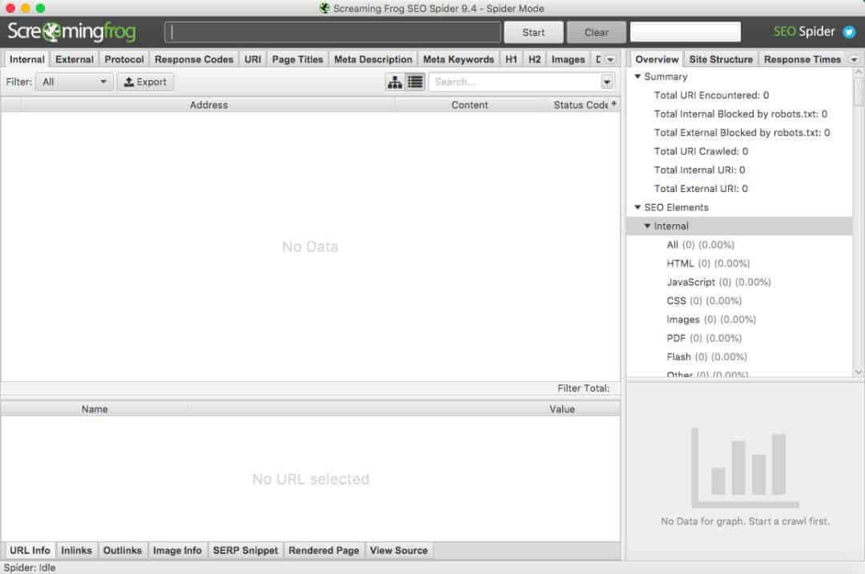Switch to the Images tab

tap(568, 59)
